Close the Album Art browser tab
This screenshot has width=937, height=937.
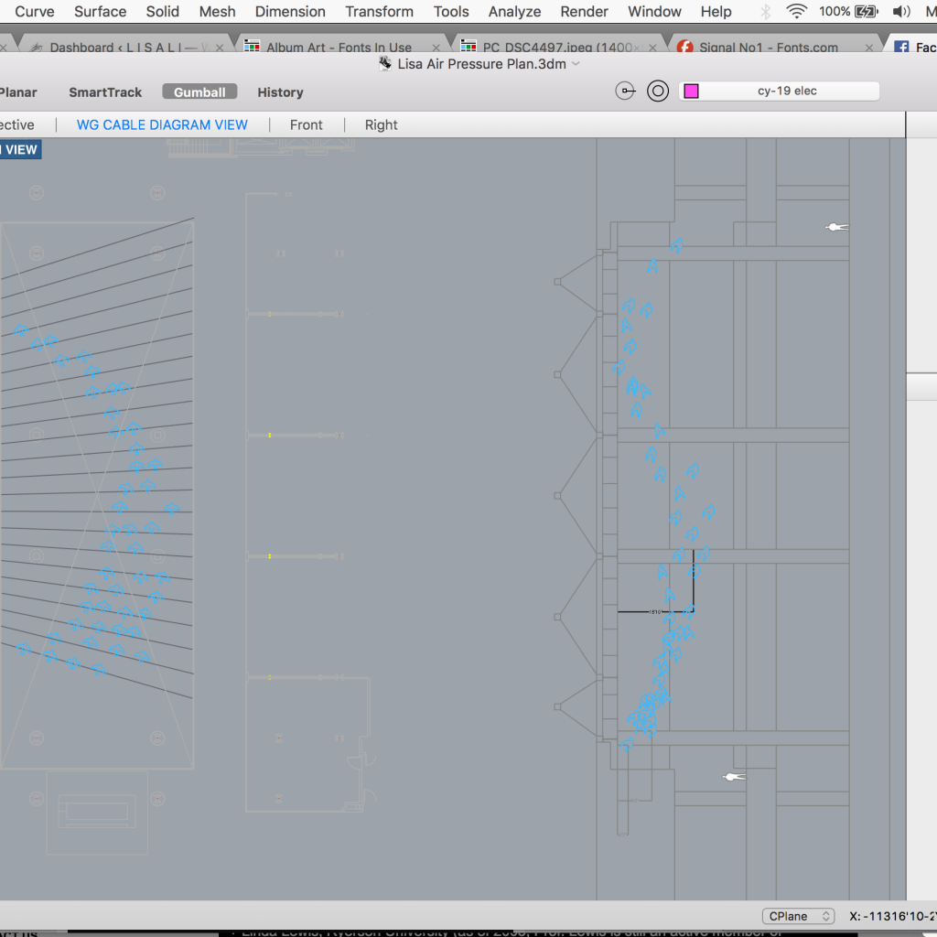[x=436, y=48]
